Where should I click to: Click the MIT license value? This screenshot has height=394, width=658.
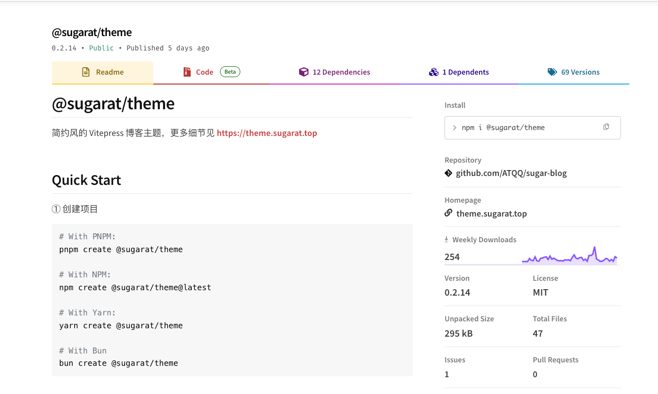[540, 293]
